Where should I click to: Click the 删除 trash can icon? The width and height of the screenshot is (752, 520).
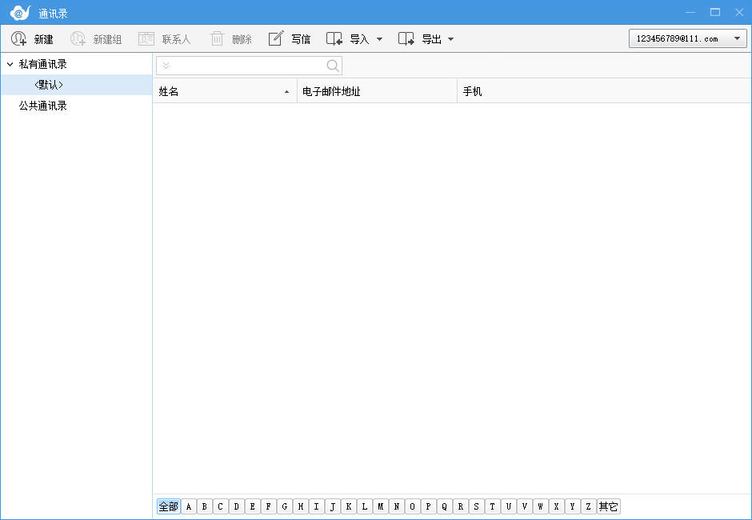tap(217, 38)
